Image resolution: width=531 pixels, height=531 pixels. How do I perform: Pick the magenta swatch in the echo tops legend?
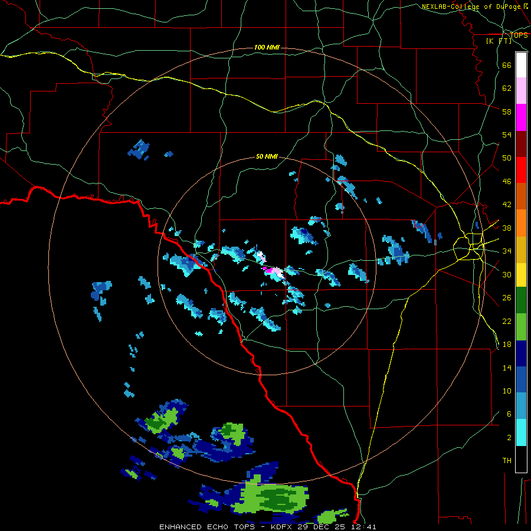pyautogui.click(x=521, y=117)
